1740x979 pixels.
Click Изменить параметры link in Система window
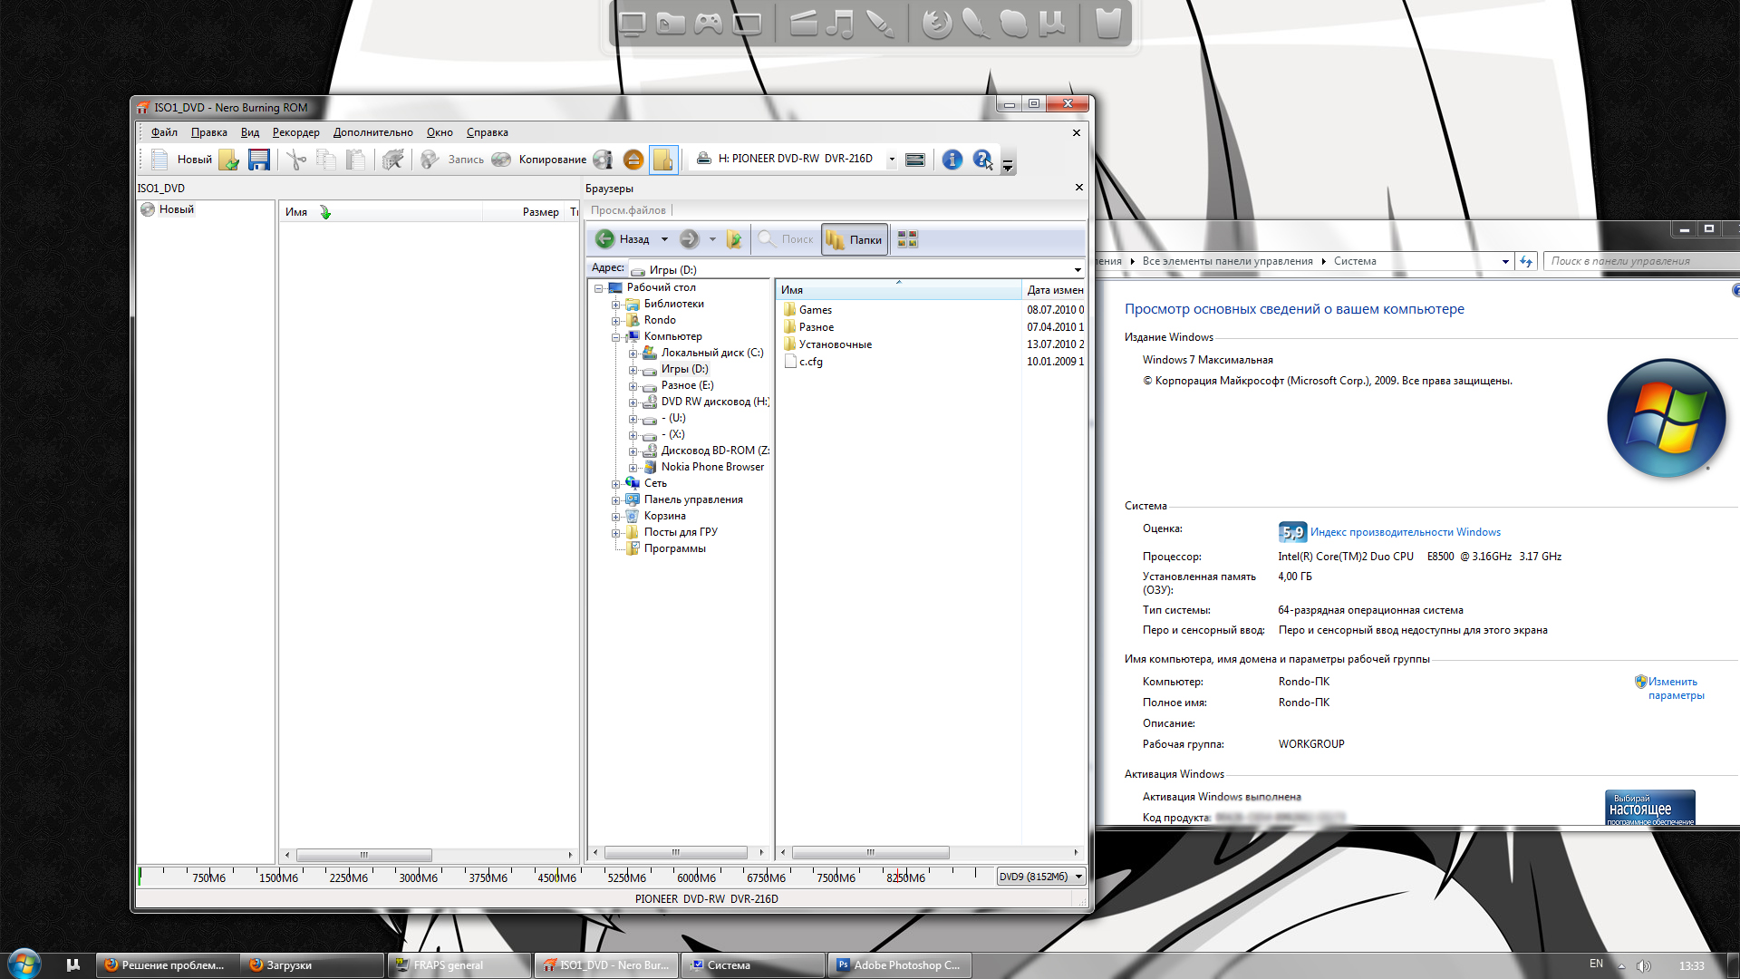tap(1675, 689)
